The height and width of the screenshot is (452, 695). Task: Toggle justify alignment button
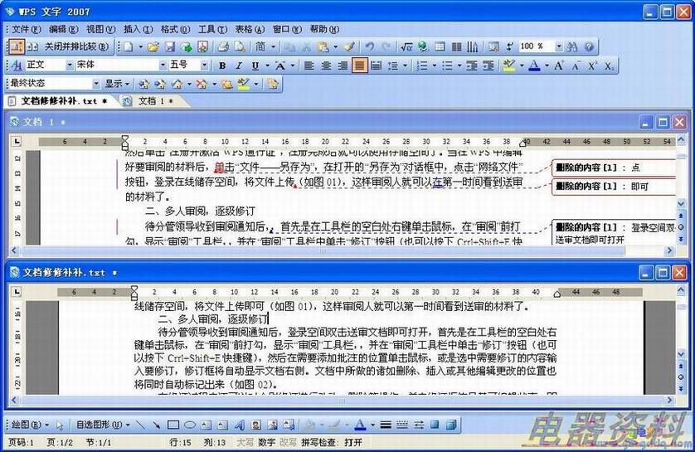[x=359, y=66]
